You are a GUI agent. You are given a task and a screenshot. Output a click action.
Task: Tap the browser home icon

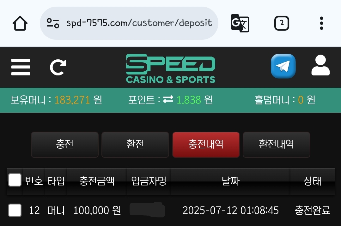coord(20,23)
